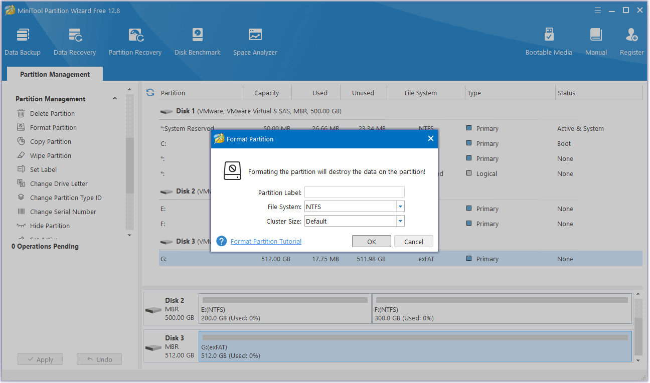Select the F: partition row
650x383 pixels.
coord(400,224)
